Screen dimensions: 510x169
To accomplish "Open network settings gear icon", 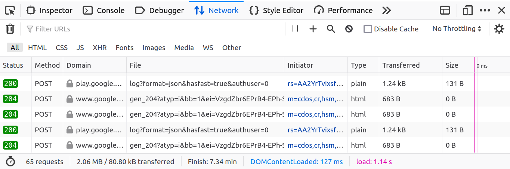I will 499,29.
